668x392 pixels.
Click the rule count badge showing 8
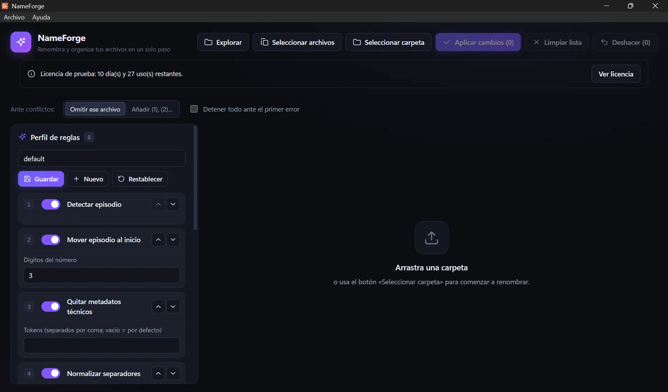pos(89,137)
